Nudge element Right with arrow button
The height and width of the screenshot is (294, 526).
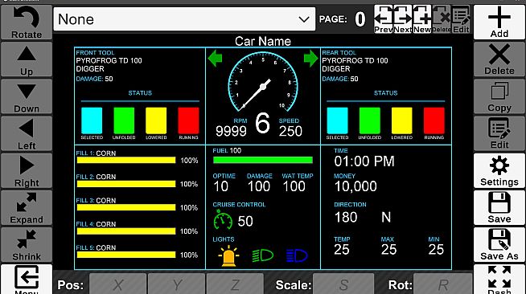click(27, 171)
